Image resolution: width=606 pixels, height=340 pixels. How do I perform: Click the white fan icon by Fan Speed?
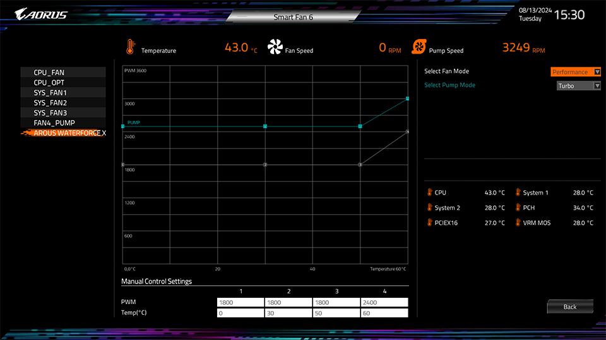pos(275,47)
